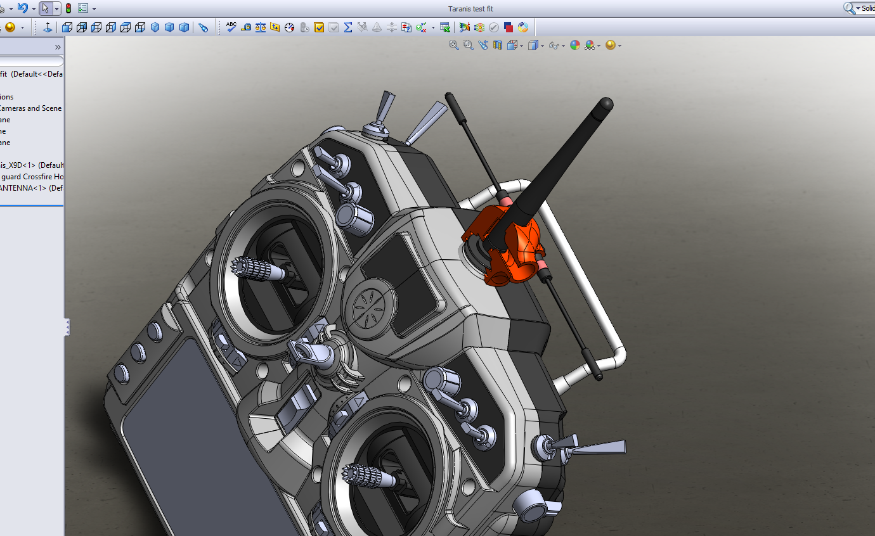Select the Right standard view cube

(x=110, y=27)
